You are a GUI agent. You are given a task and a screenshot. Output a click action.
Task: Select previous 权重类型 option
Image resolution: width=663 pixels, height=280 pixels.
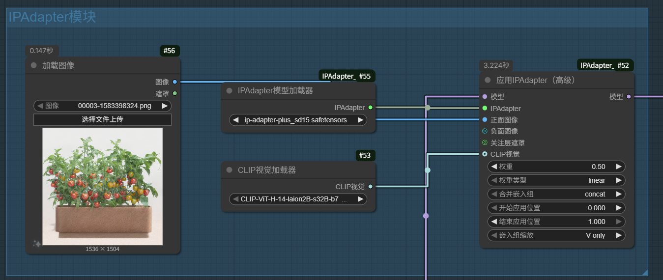494,180
